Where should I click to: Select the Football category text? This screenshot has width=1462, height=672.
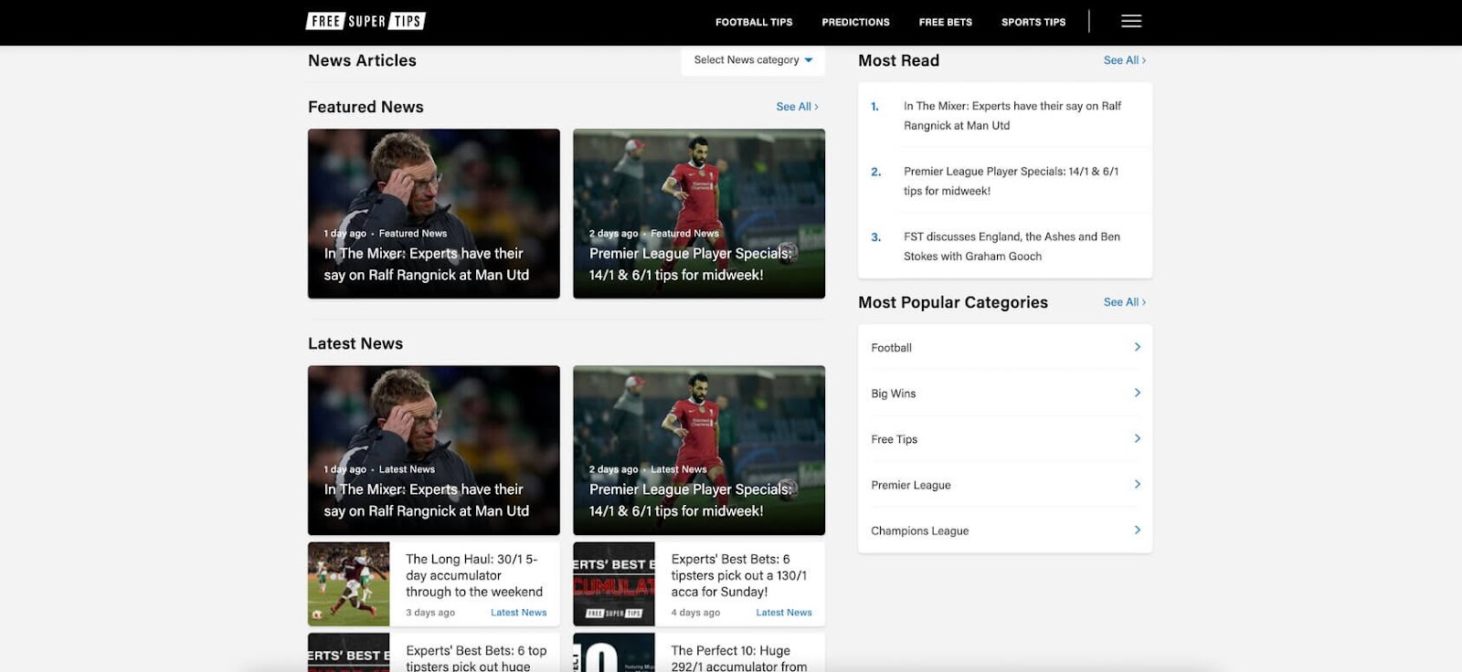[x=891, y=348]
